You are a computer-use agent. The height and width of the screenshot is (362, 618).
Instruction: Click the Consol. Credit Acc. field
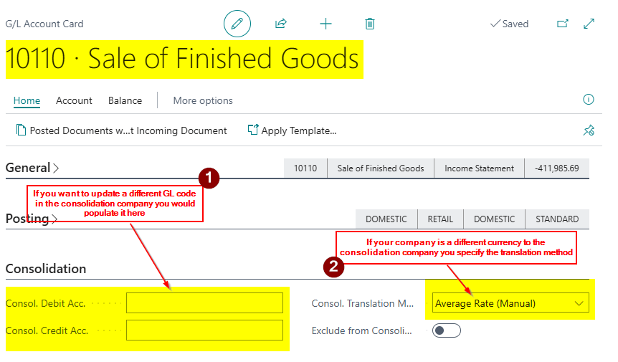coord(204,330)
